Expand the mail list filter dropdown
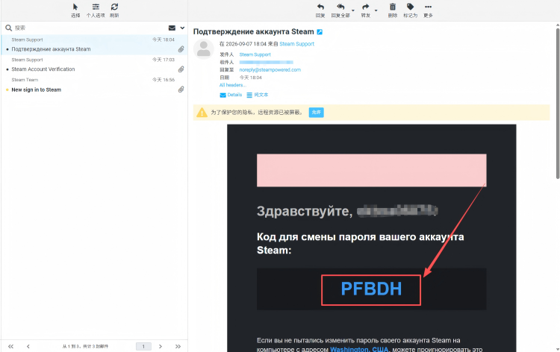This screenshot has width=560, height=352. tap(182, 28)
